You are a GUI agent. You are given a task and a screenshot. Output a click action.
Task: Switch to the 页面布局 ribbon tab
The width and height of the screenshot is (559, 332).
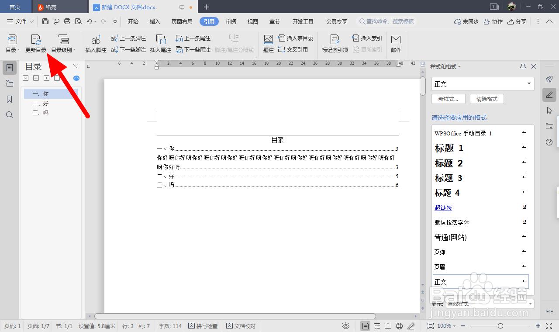click(182, 21)
